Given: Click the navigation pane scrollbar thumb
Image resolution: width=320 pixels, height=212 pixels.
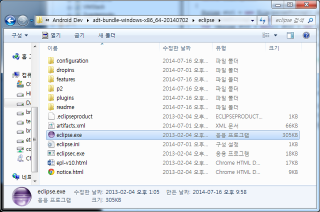Looking at the screenshot, I should (x=35, y=139).
